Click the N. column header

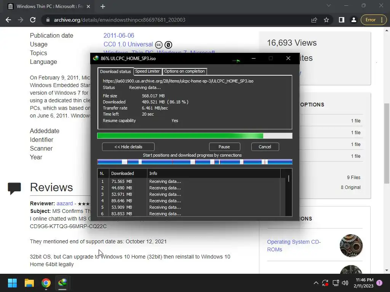(103, 173)
